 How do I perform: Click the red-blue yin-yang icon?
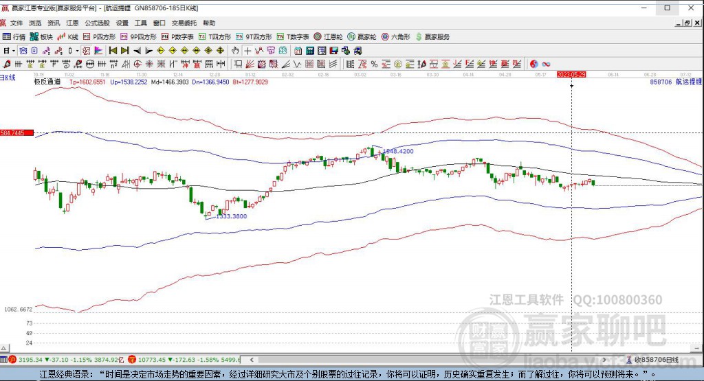533,64
